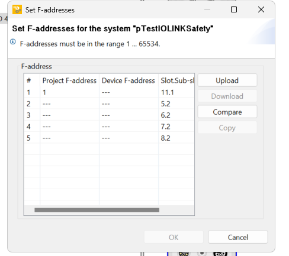Click Device F-address cell in row 1
This screenshot has width=289, height=256.
coord(129,92)
